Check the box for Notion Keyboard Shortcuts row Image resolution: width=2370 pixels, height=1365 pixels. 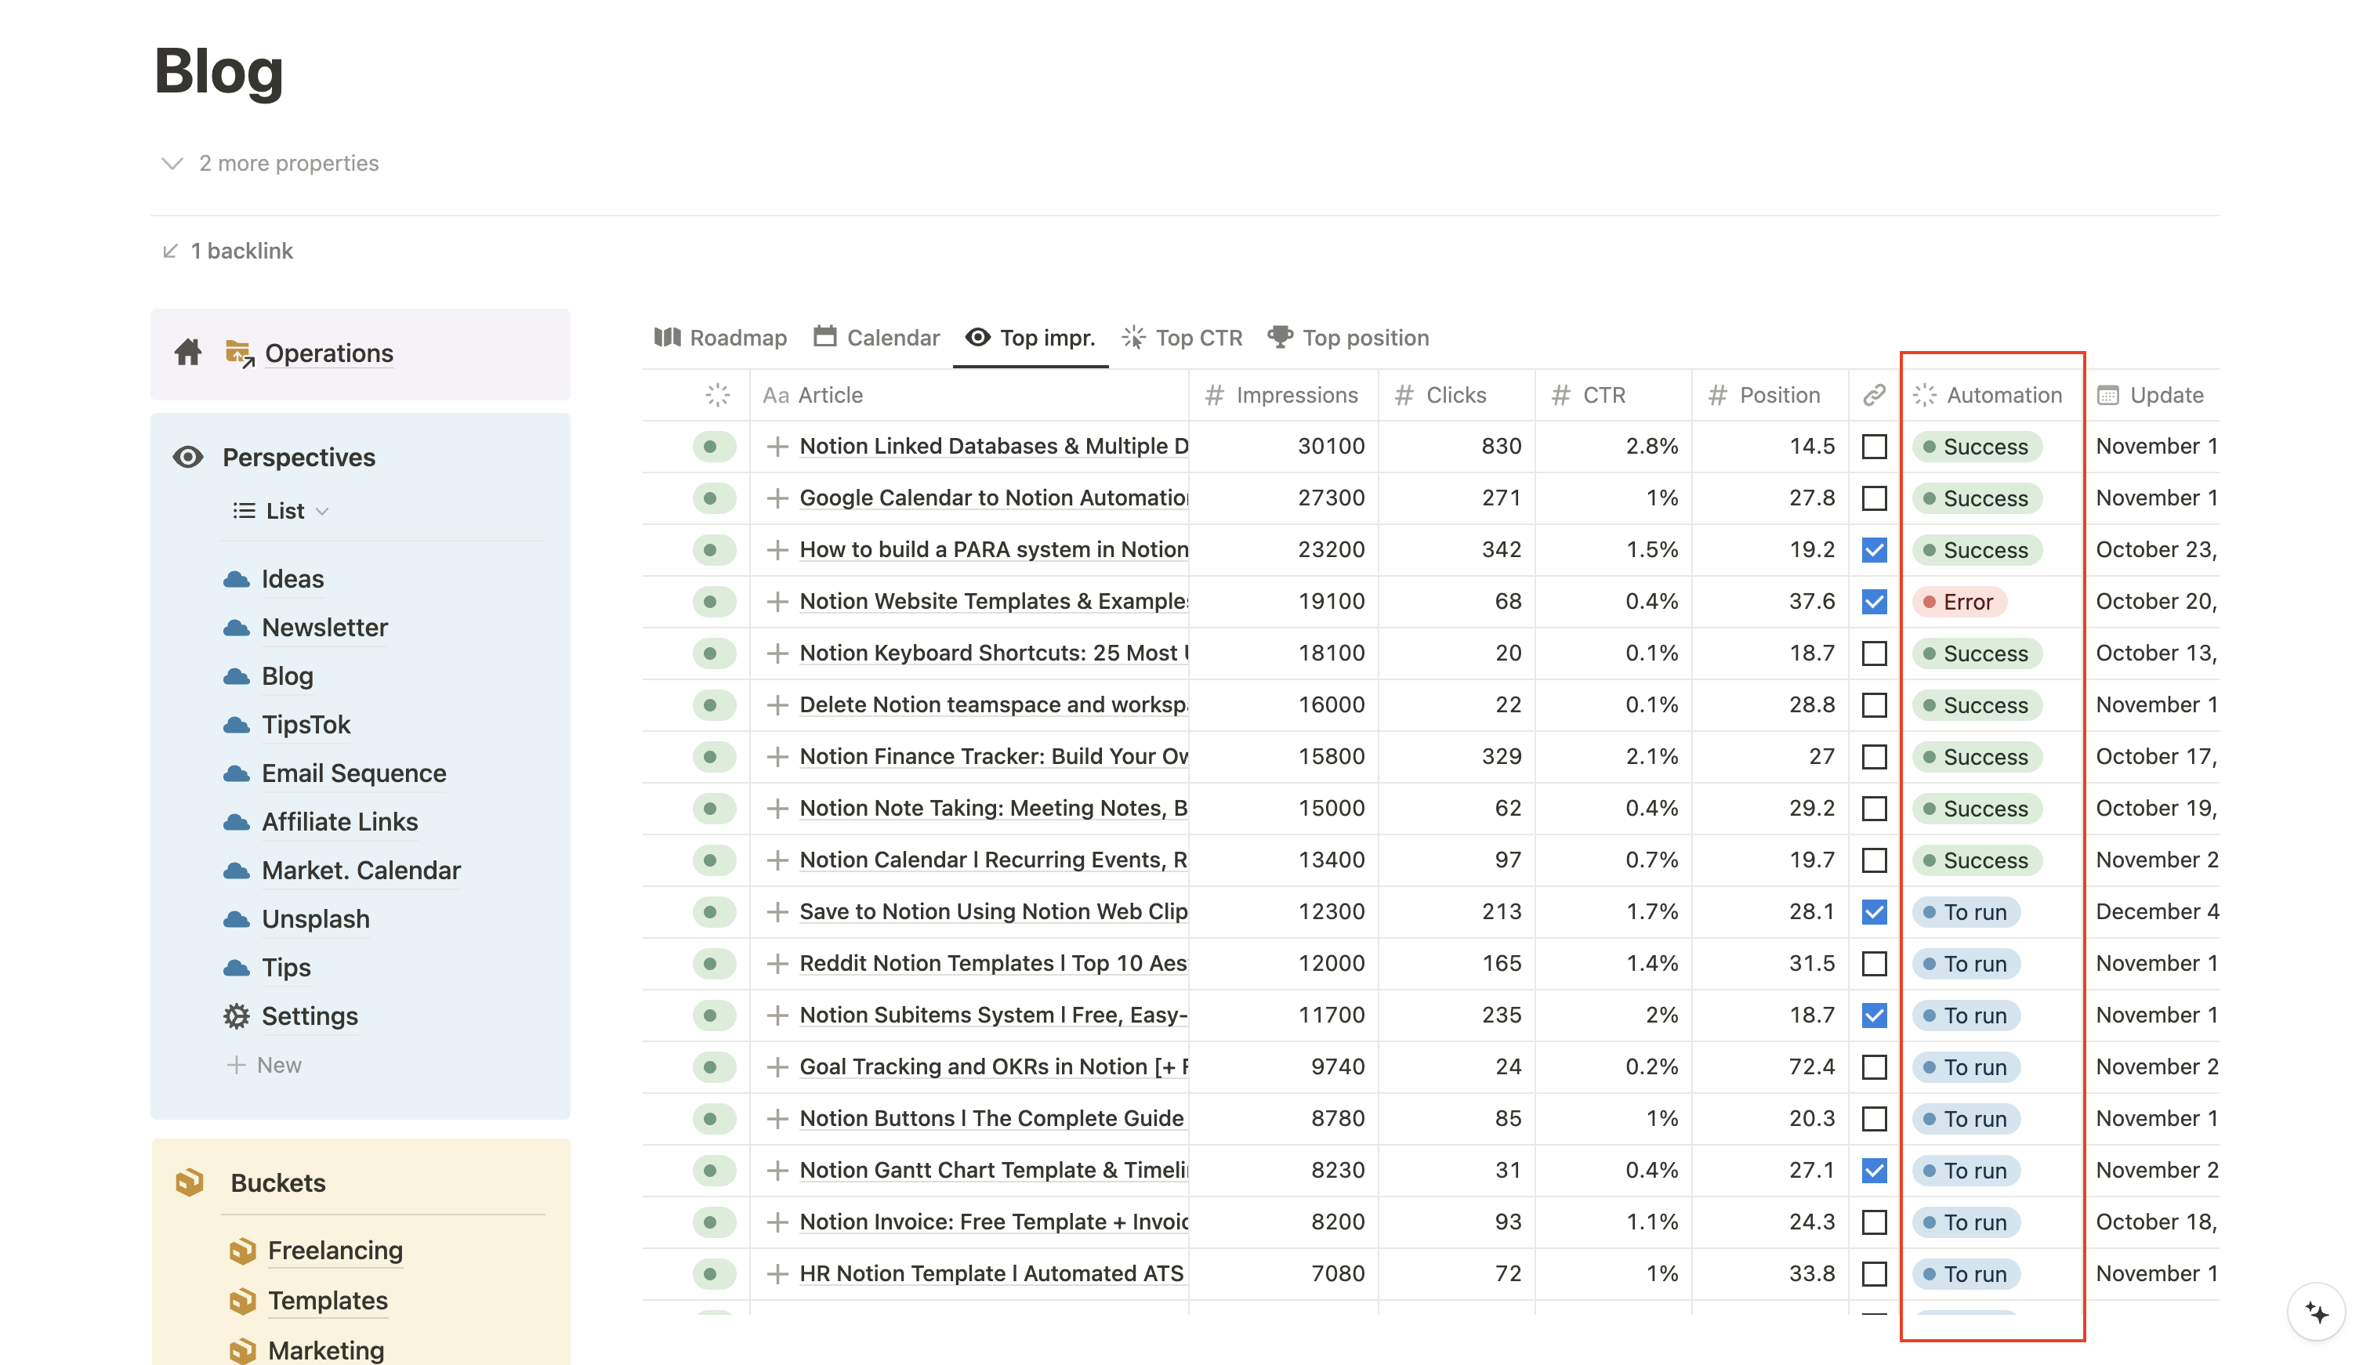1874,653
